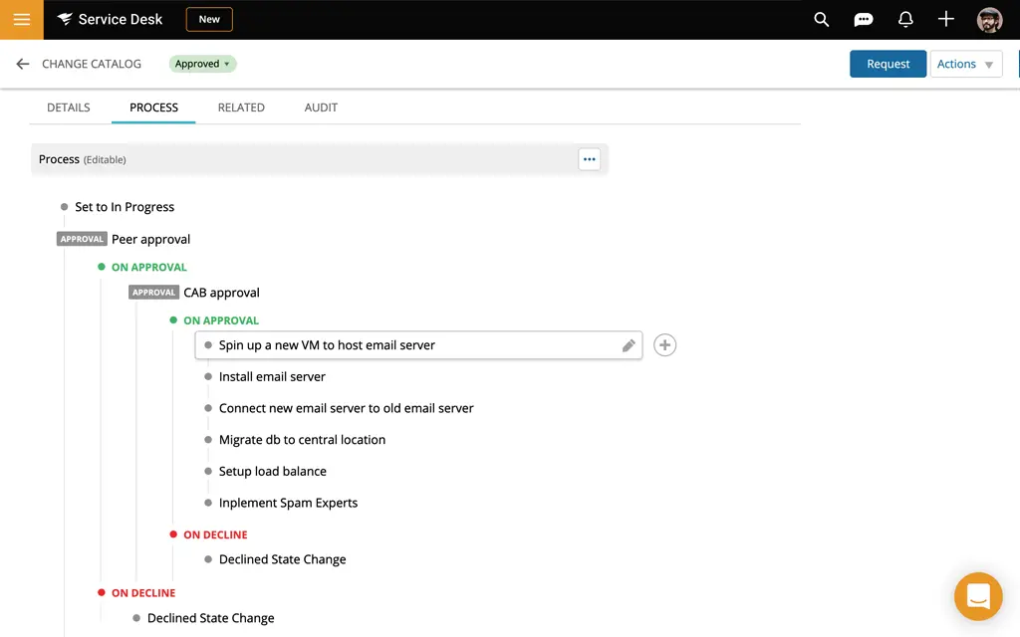Click the Request button
Image resolution: width=1020 pixels, height=637 pixels.
888,63
